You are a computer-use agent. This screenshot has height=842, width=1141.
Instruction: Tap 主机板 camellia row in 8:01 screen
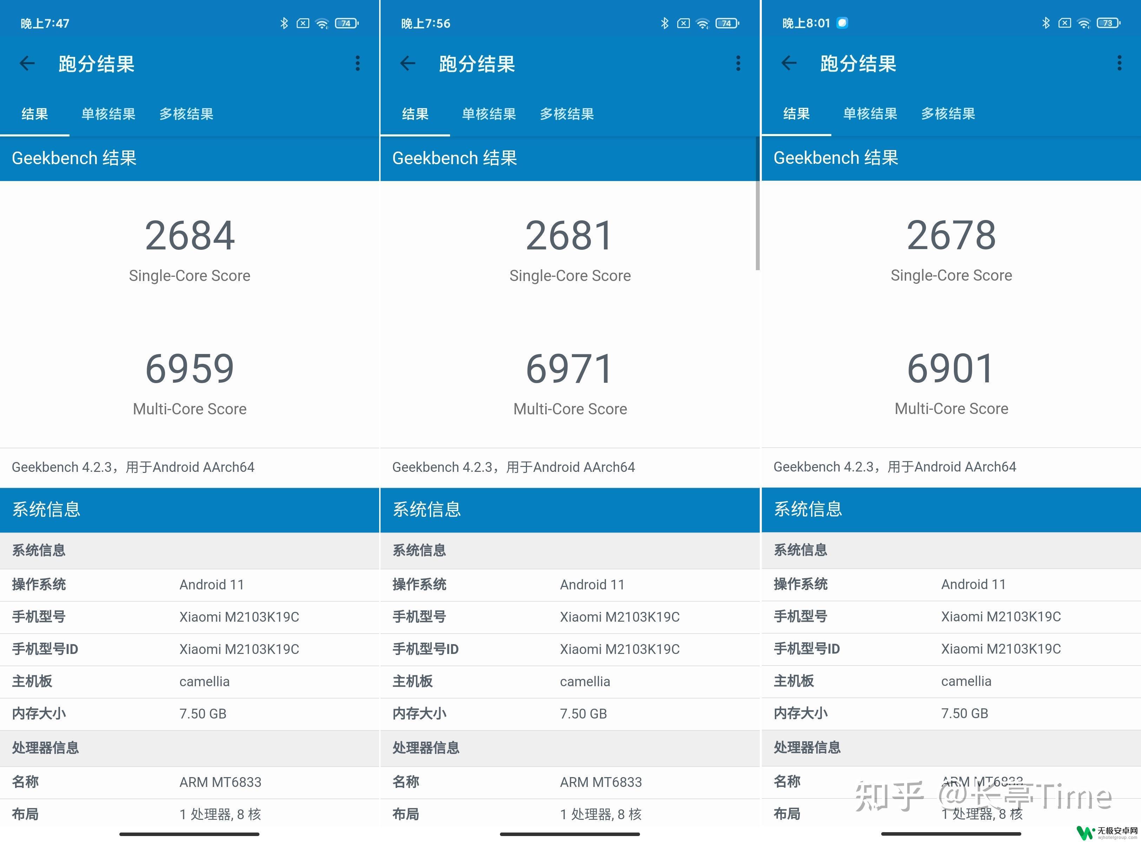951,681
